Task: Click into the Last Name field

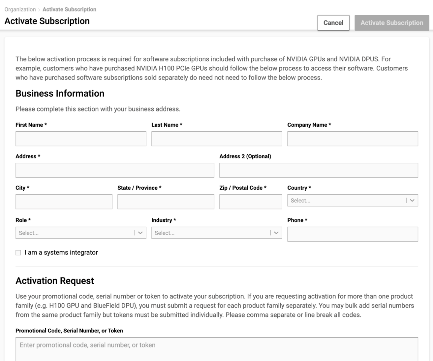Action: coord(217,139)
